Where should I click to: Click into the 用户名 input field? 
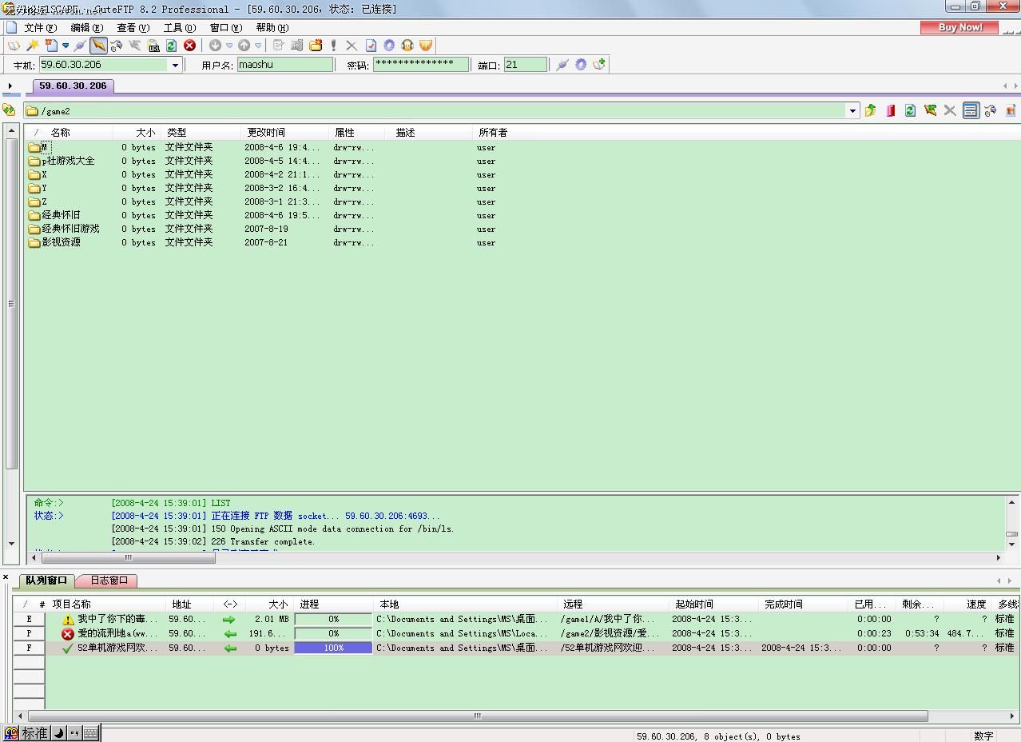tap(285, 65)
